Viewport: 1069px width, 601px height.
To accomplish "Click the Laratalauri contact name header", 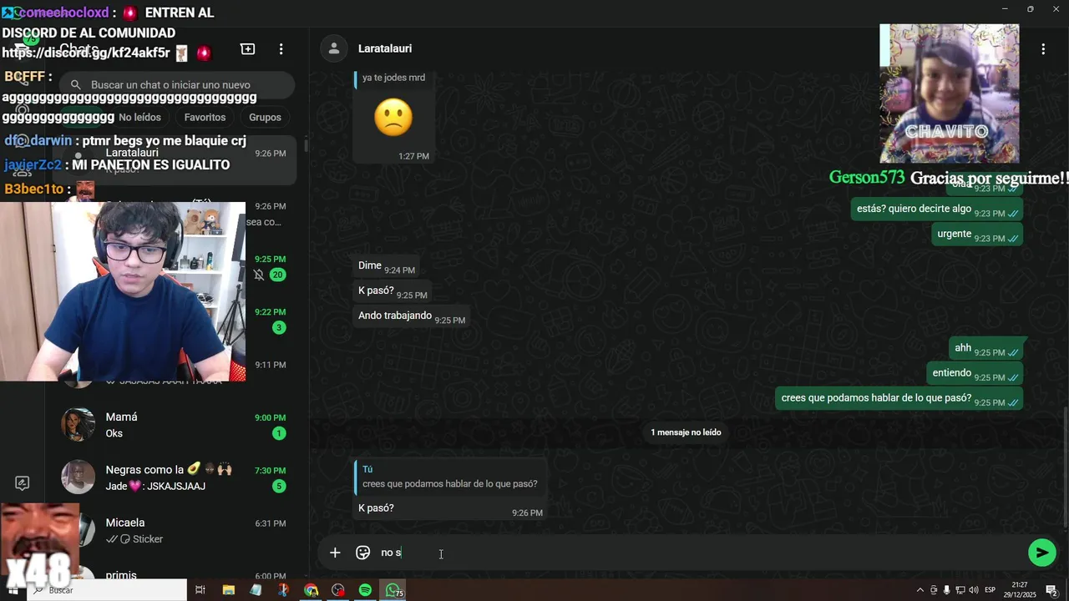I will pyautogui.click(x=385, y=48).
